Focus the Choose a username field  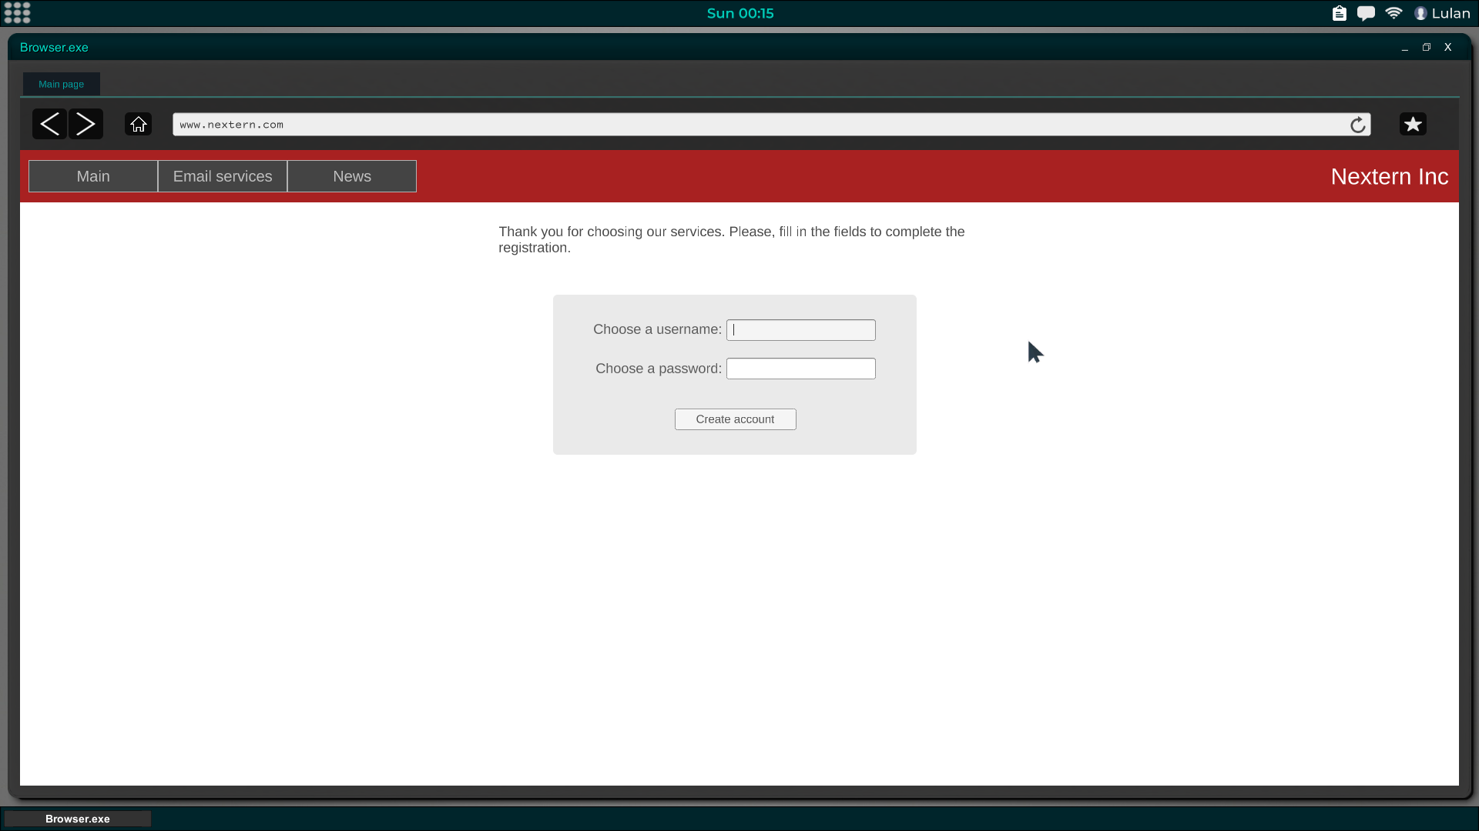tap(800, 330)
